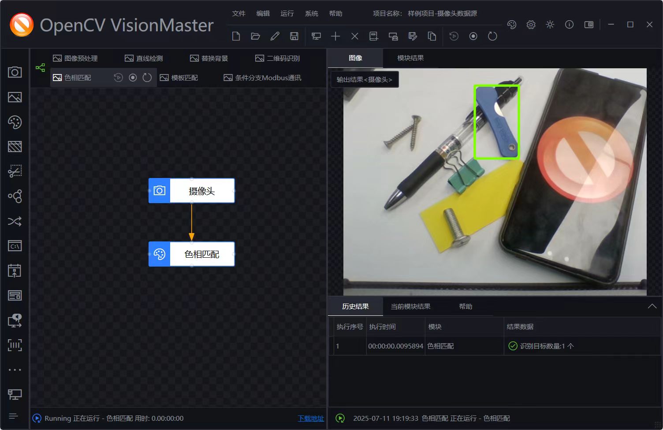The image size is (663, 430).
Task: Open the color palette tool in left sidebar
Action: pyautogui.click(x=15, y=122)
